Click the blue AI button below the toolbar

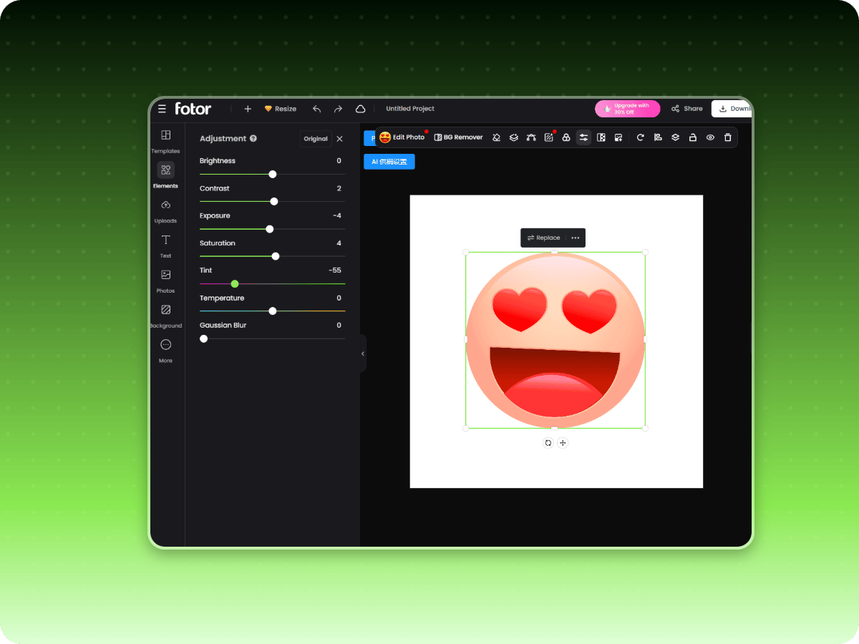[389, 162]
